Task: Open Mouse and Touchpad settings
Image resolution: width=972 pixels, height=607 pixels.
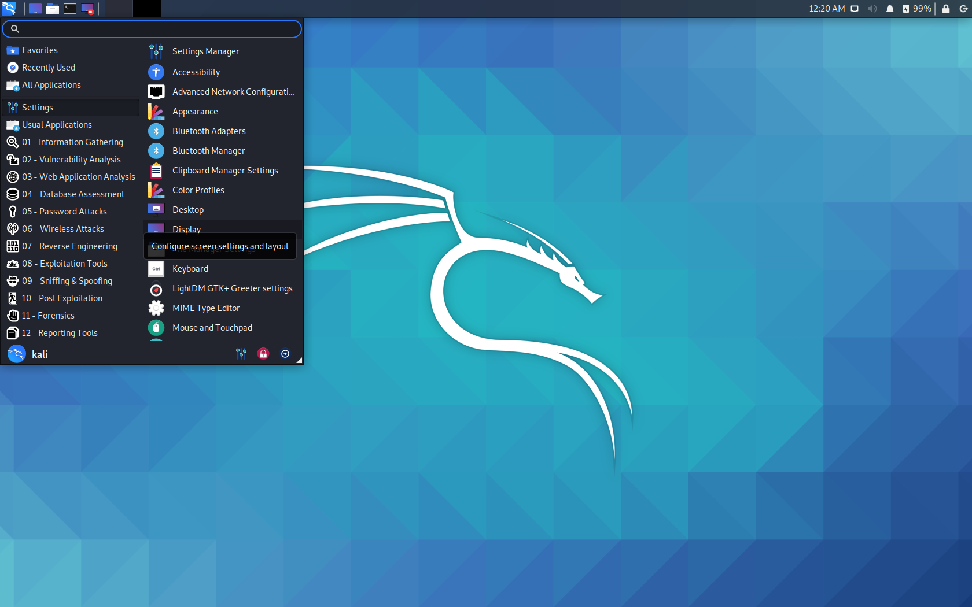Action: pyautogui.click(x=212, y=327)
